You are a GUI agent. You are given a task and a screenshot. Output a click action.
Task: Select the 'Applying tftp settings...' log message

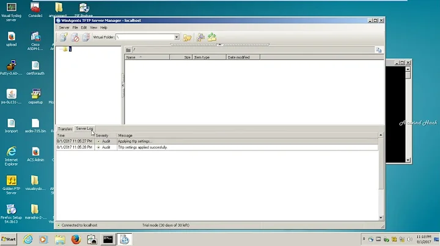(x=135, y=141)
